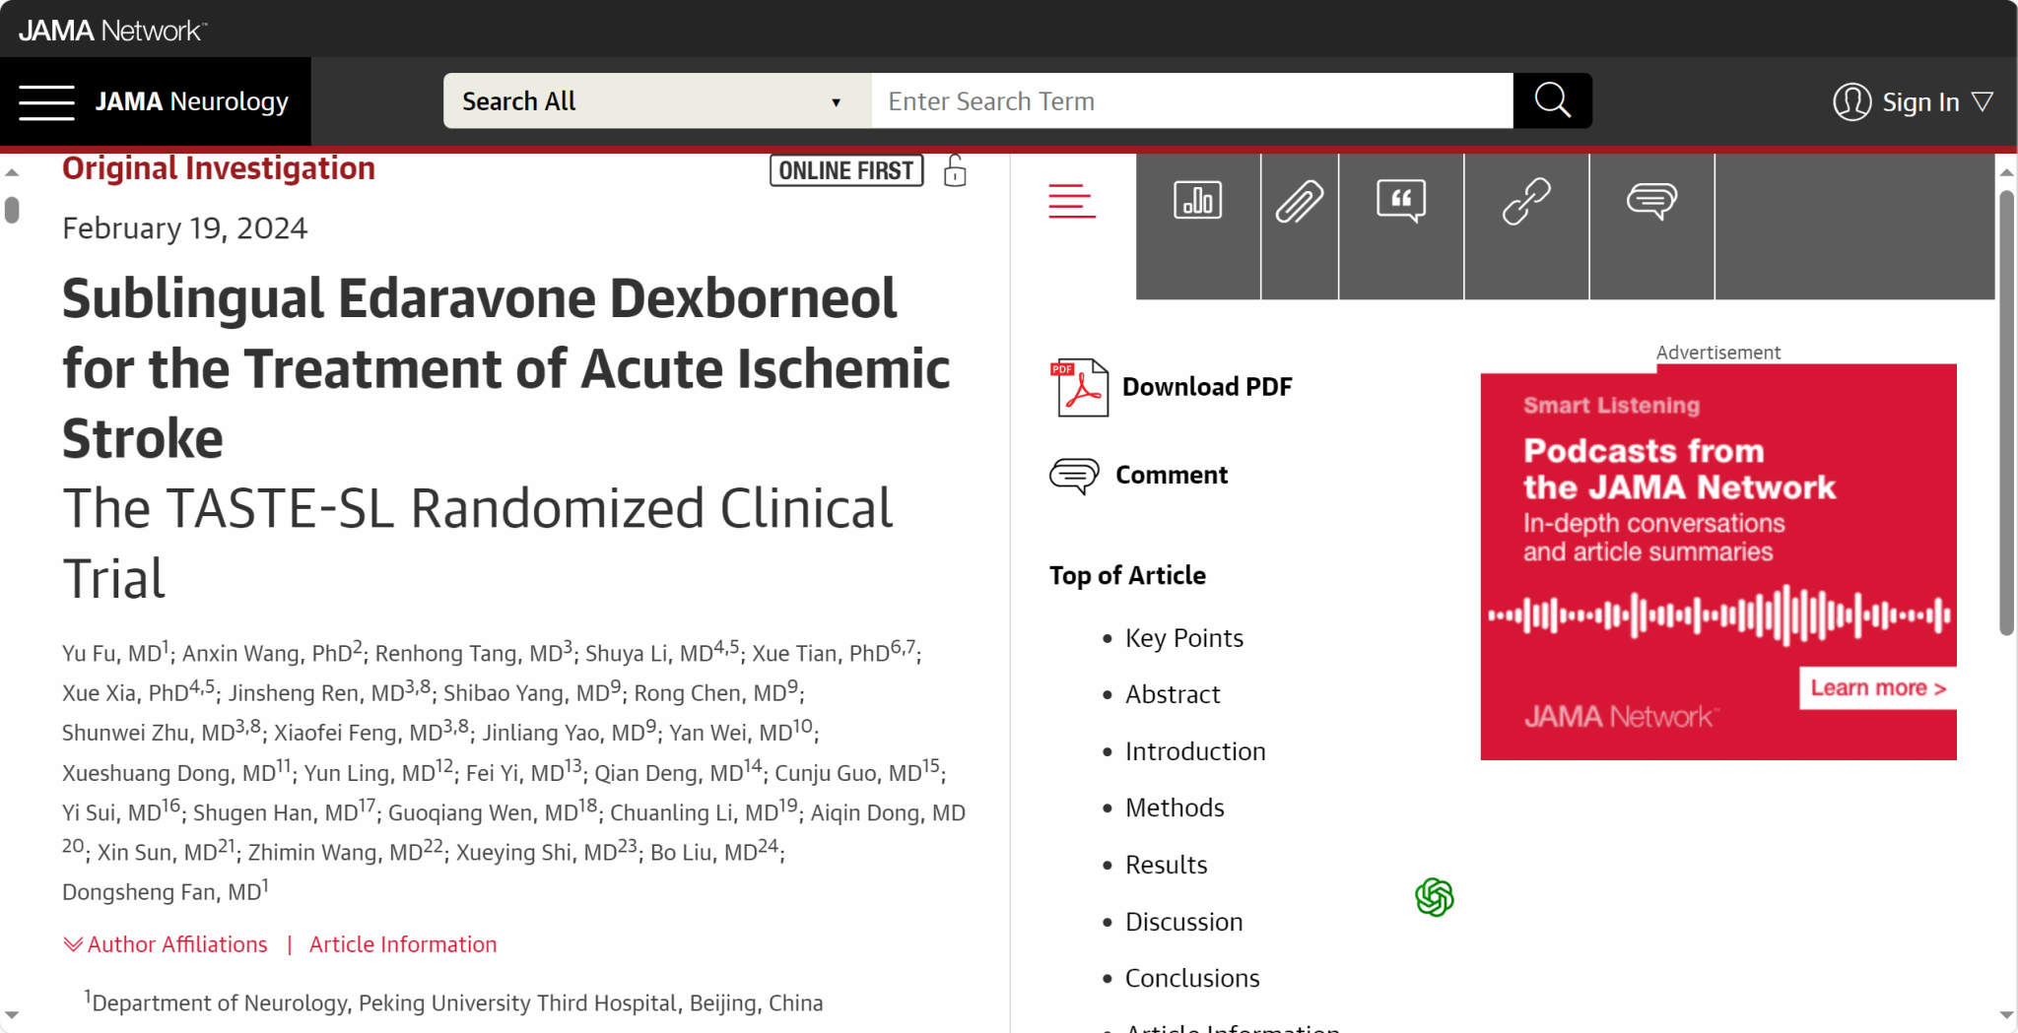The height and width of the screenshot is (1033, 2018).
Task: Collapse the Author Affiliations section
Action: [166, 944]
